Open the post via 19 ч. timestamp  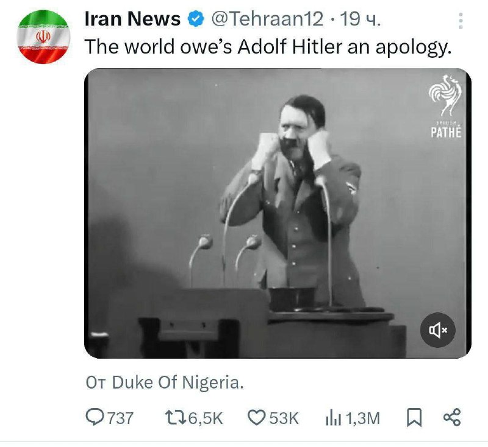point(361,19)
